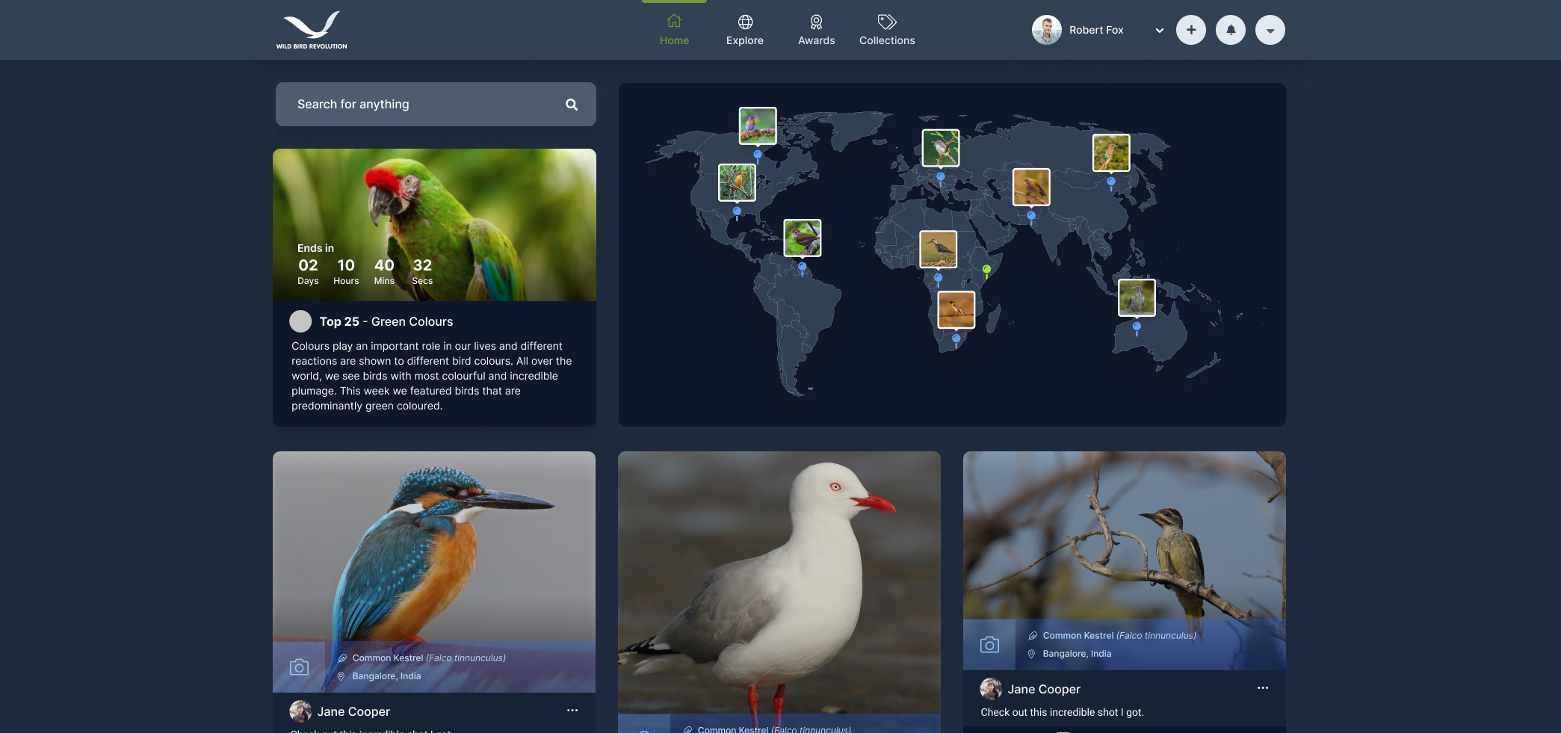Click the search magnifier icon
This screenshot has height=733, width=1561.
coord(572,104)
